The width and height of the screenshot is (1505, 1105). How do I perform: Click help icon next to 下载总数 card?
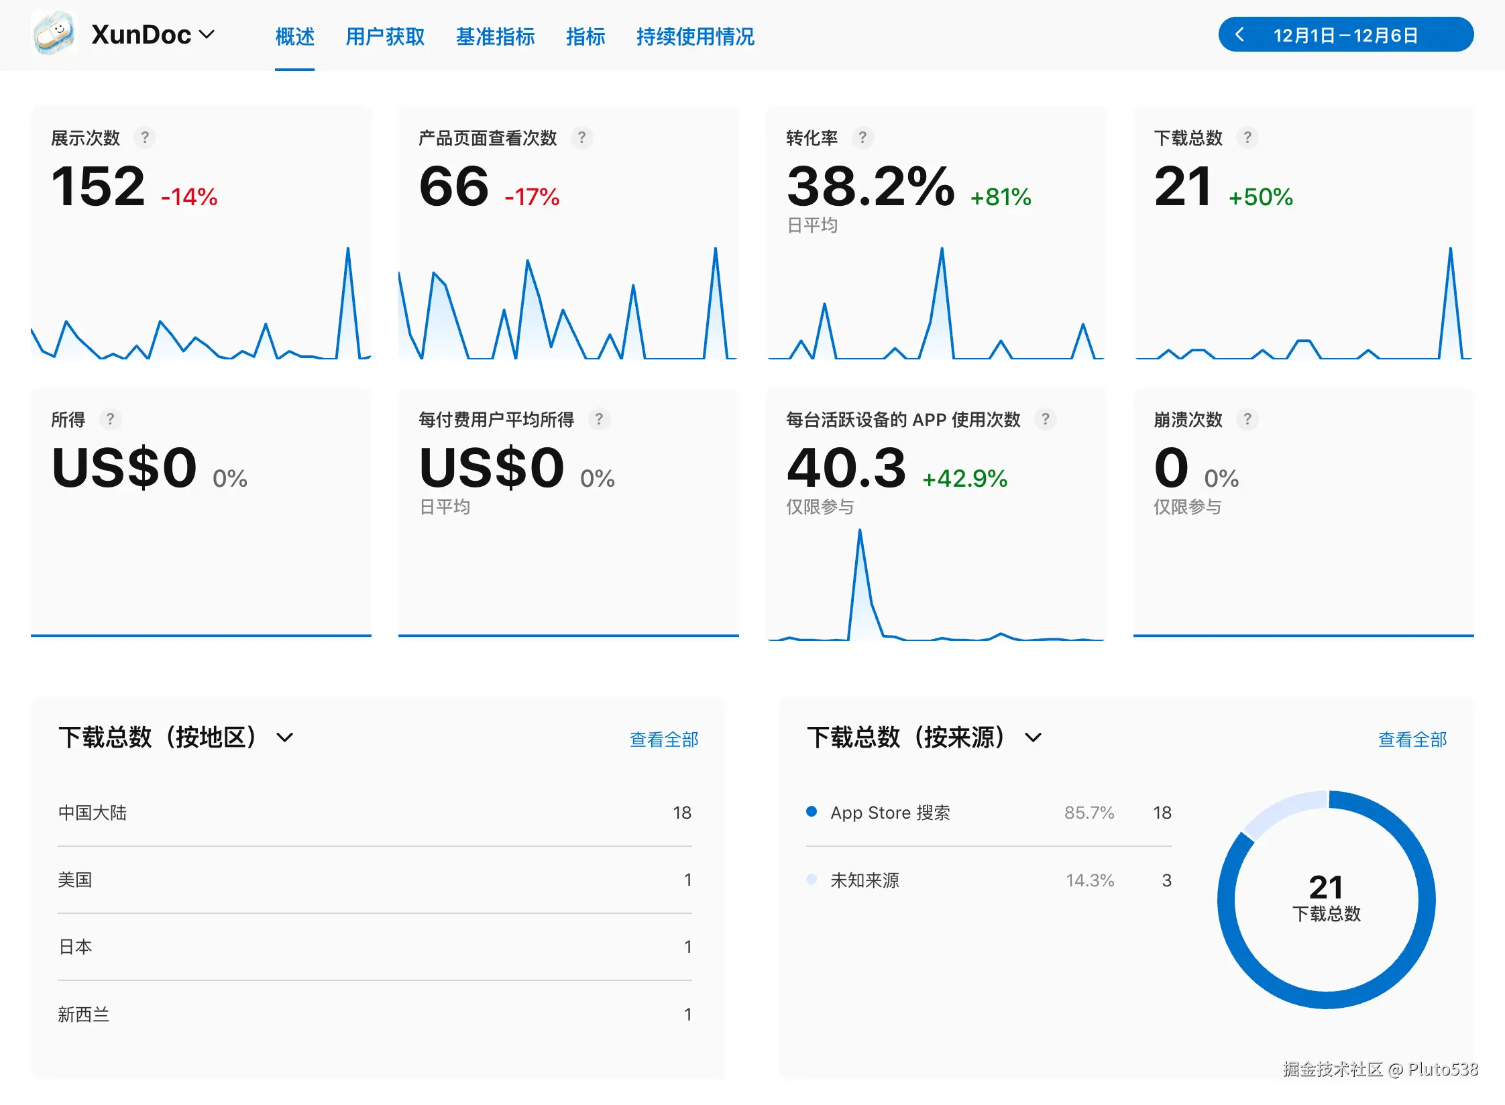[x=1247, y=137]
